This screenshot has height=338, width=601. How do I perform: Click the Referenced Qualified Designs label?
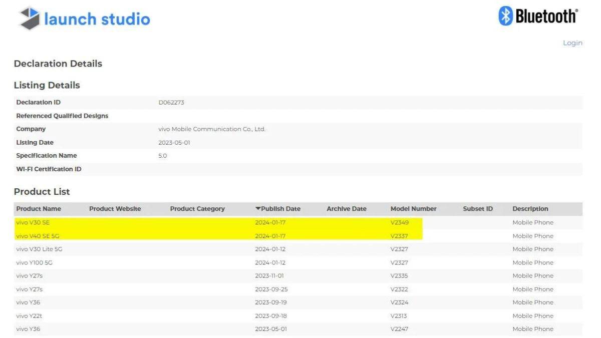(x=62, y=116)
